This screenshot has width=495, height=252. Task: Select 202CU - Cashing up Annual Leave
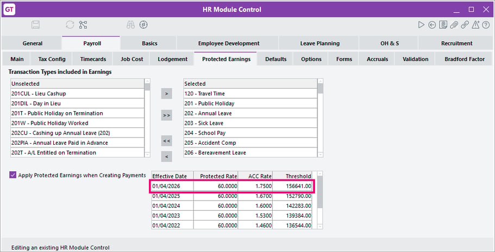[x=77, y=133]
